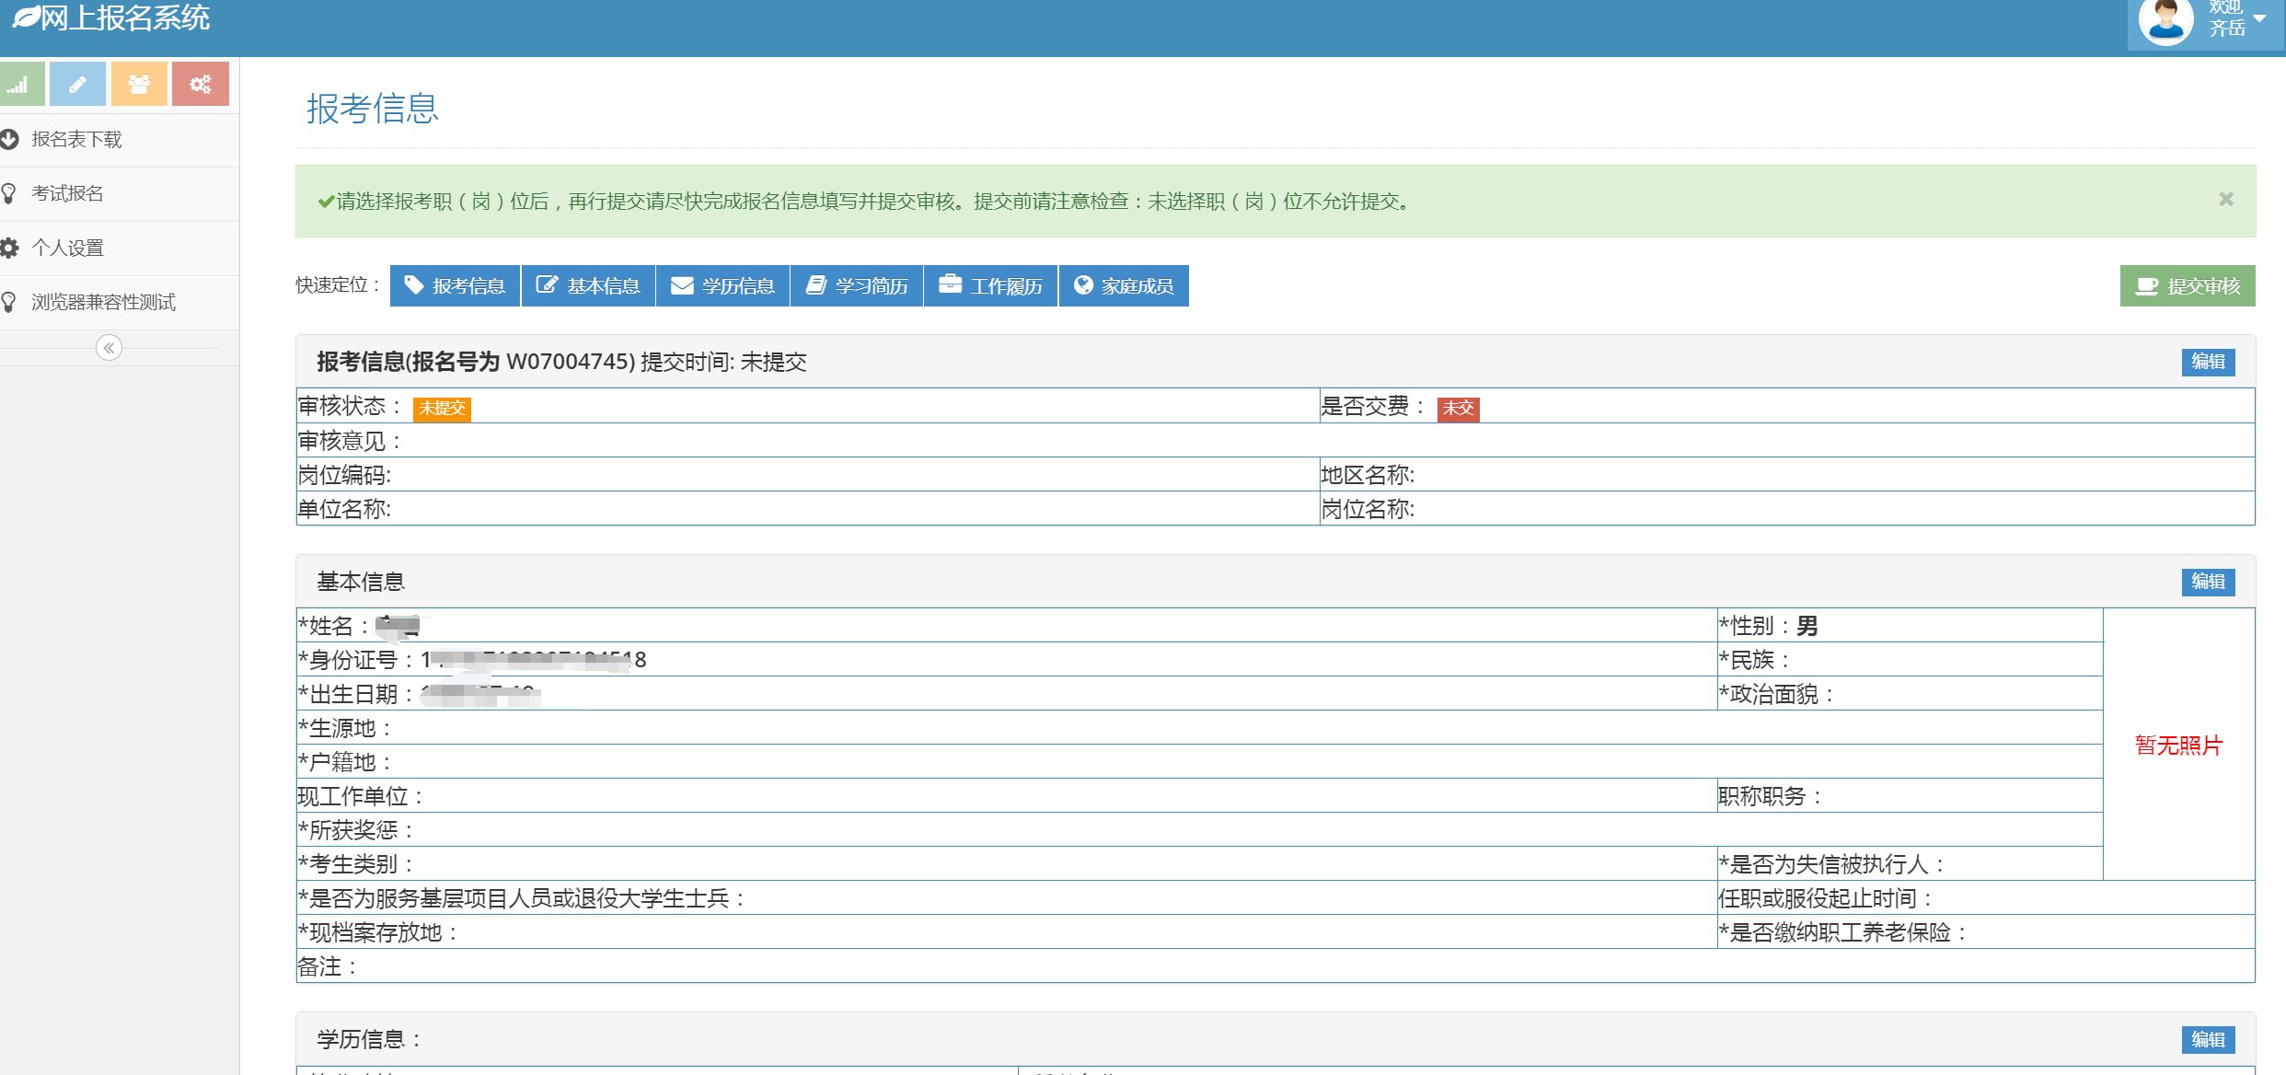Jump to 基本信息 section
Image resolution: width=2286 pixels, height=1075 pixels.
589,286
